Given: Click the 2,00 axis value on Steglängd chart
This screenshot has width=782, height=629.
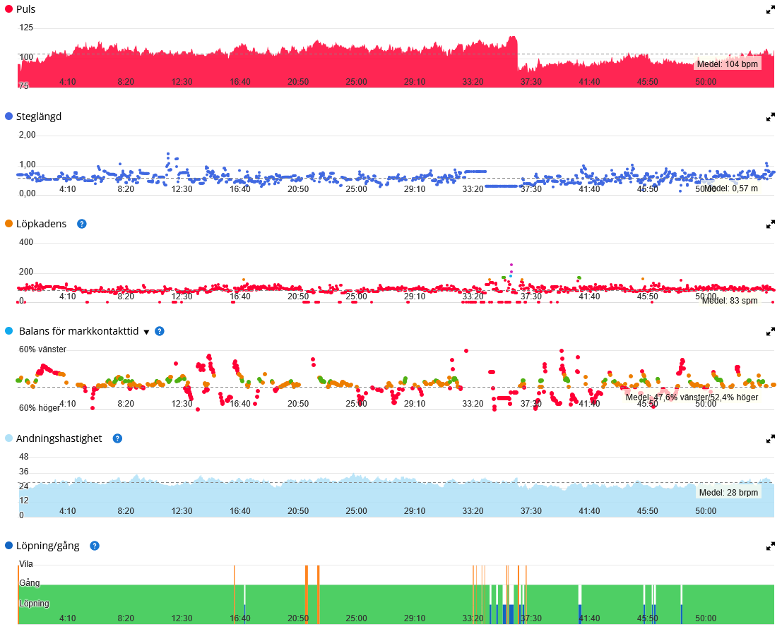Looking at the screenshot, I should click(x=28, y=135).
